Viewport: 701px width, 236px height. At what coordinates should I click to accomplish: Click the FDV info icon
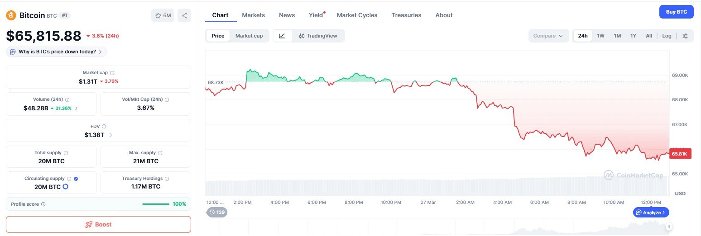tap(104, 126)
